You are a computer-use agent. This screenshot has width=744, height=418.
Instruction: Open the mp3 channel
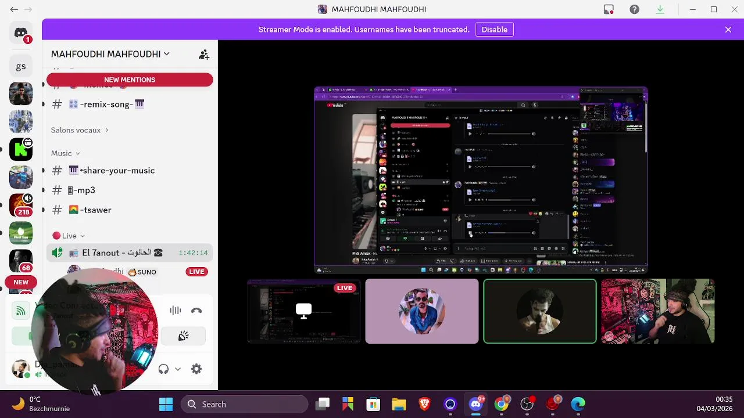(x=130, y=190)
